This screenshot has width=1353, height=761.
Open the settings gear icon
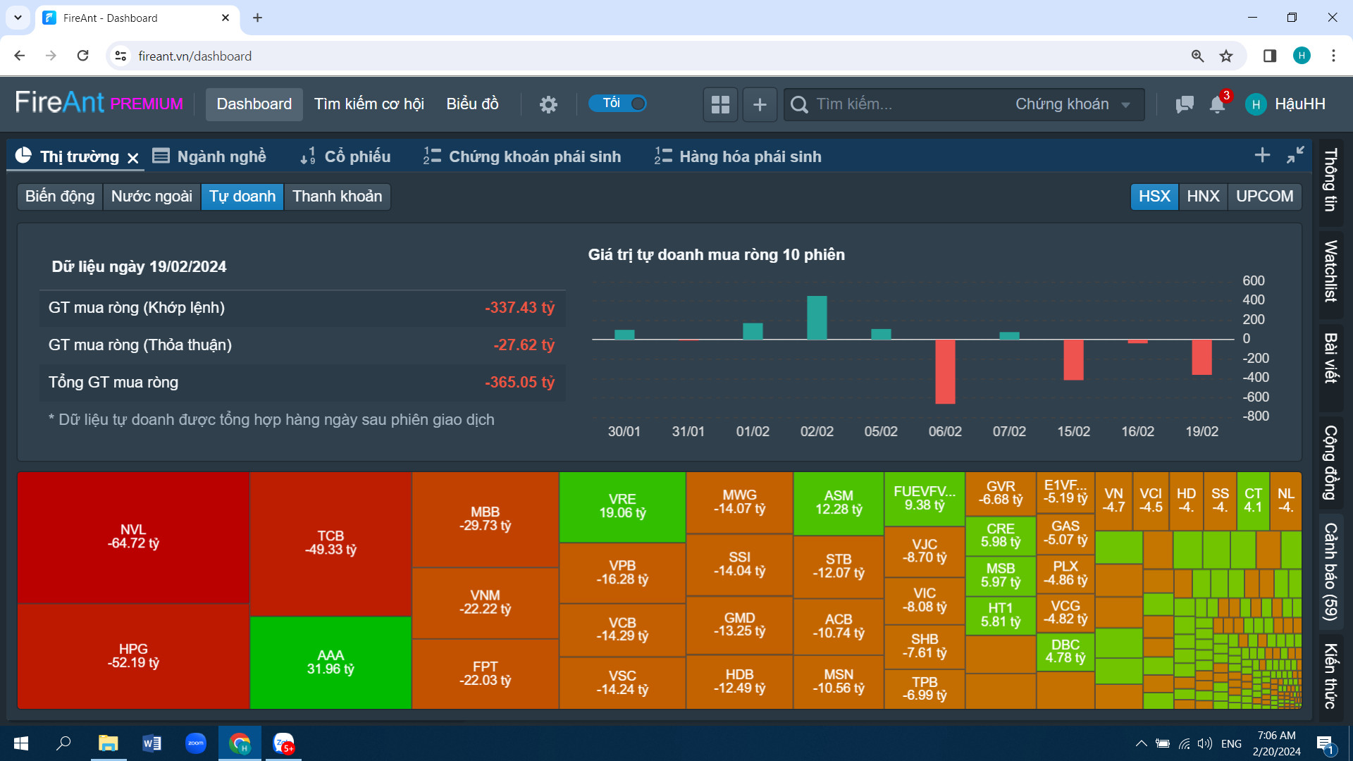pyautogui.click(x=548, y=104)
